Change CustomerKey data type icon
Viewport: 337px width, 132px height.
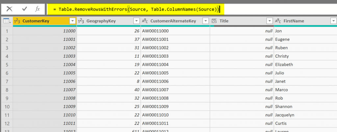click(17, 21)
